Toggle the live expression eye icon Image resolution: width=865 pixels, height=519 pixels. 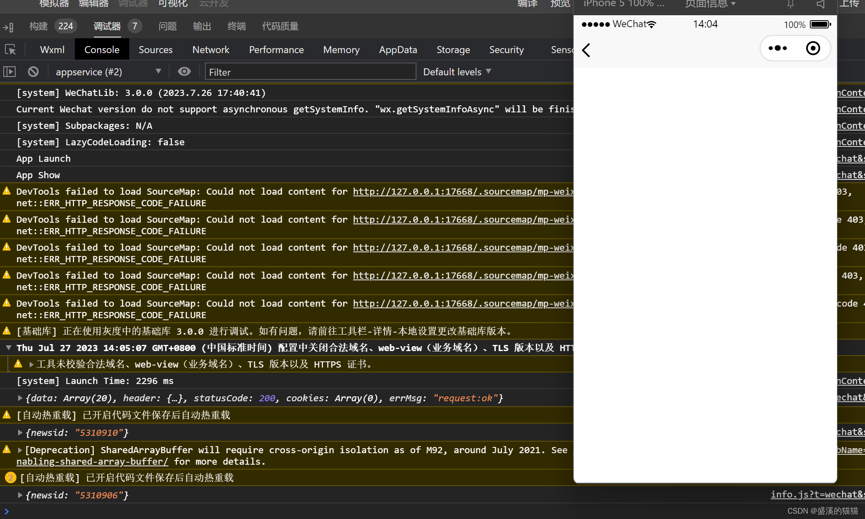(184, 72)
